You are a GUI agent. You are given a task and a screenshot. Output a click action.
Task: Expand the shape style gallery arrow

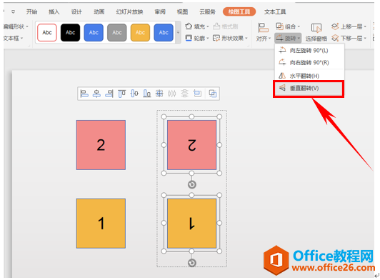point(178,32)
